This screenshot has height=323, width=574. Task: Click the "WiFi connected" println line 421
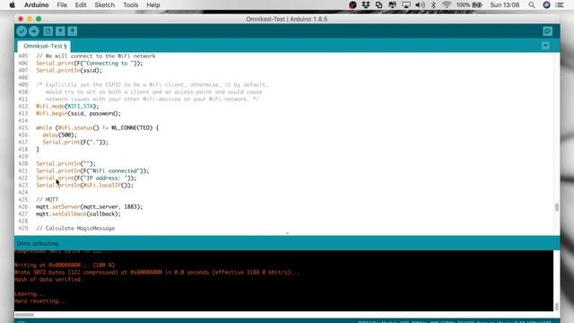pos(92,171)
